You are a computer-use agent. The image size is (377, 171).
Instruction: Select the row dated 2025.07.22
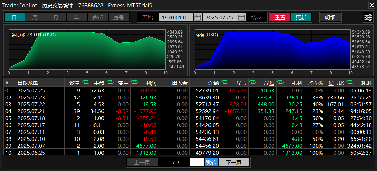click(x=188, y=105)
